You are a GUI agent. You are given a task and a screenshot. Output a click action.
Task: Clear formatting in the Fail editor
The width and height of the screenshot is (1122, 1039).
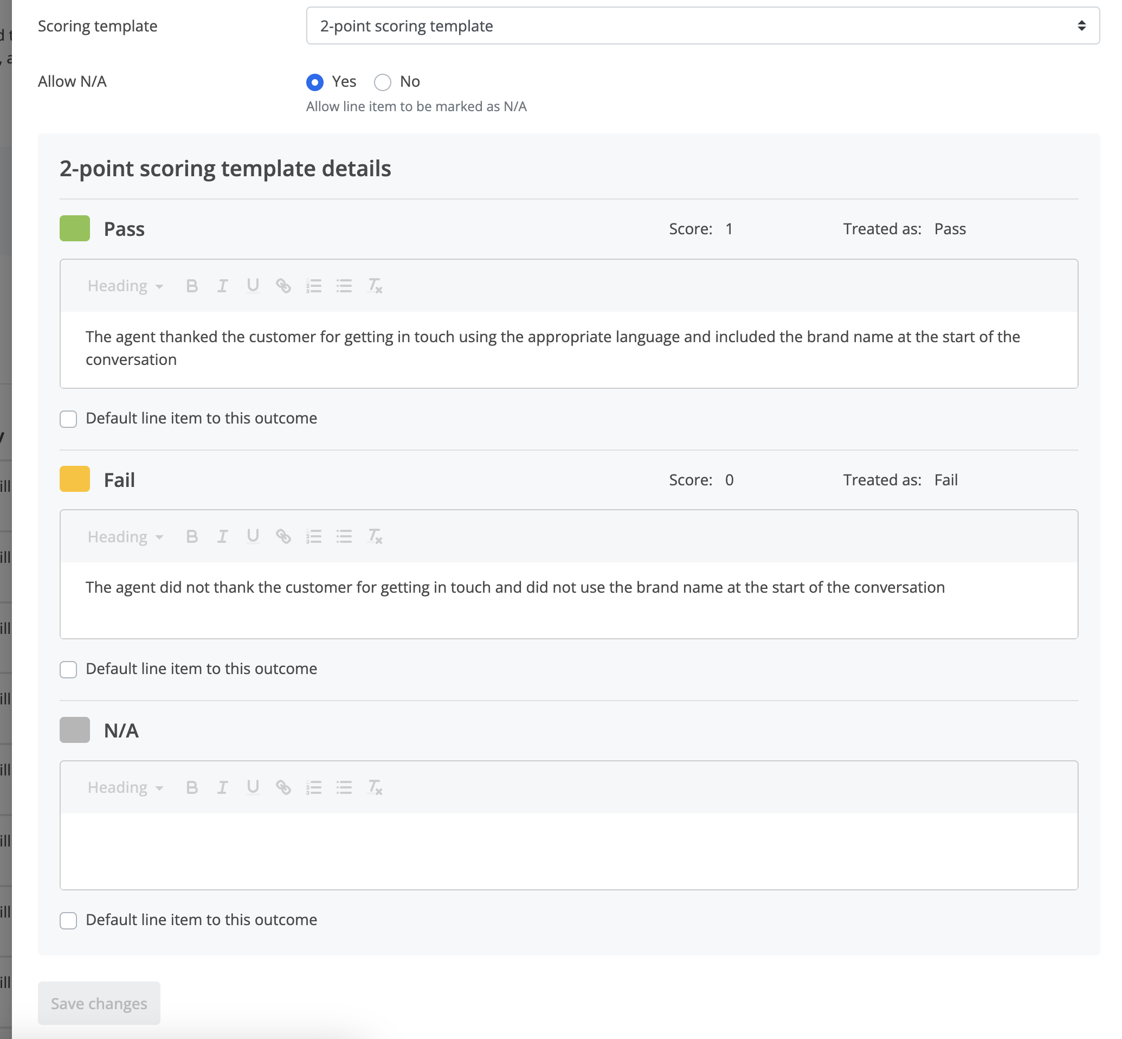(x=375, y=536)
